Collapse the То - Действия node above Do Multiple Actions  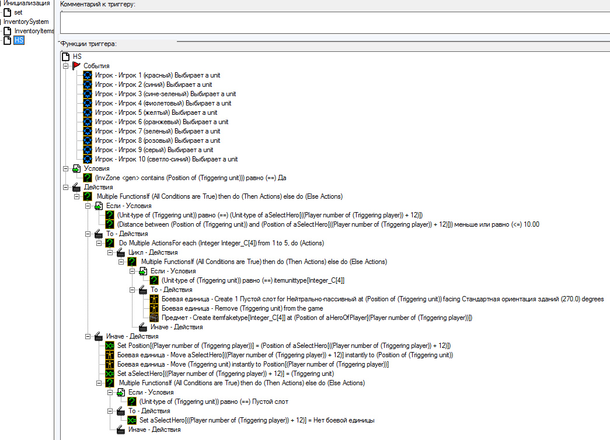coord(88,234)
